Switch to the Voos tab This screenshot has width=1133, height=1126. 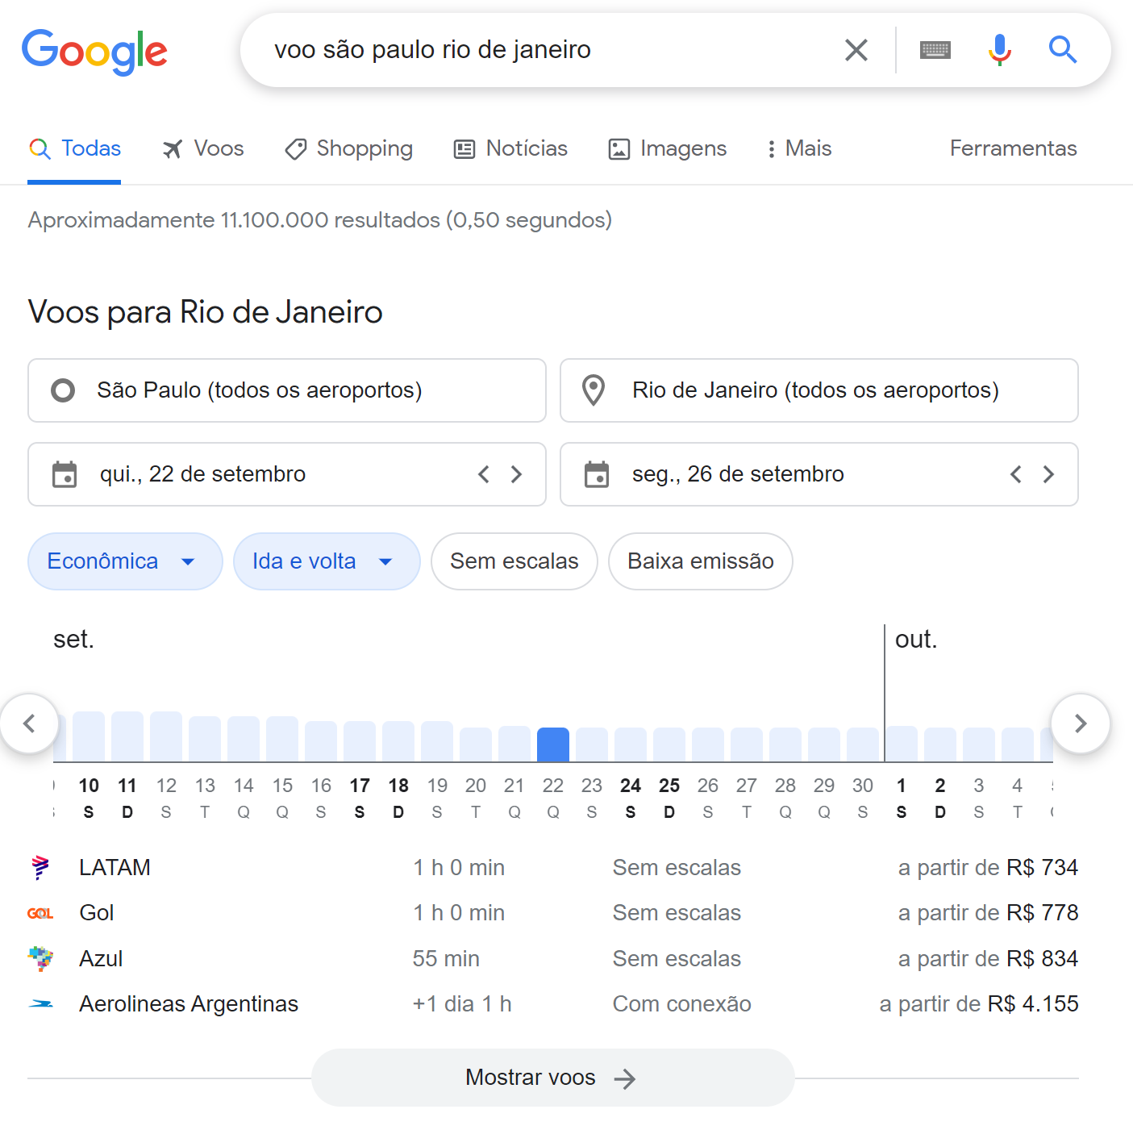(203, 148)
